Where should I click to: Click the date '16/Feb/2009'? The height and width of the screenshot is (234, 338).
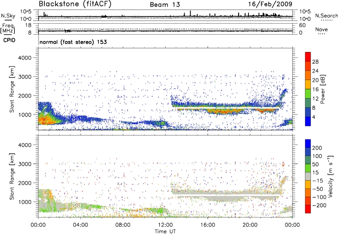tap(270, 4)
